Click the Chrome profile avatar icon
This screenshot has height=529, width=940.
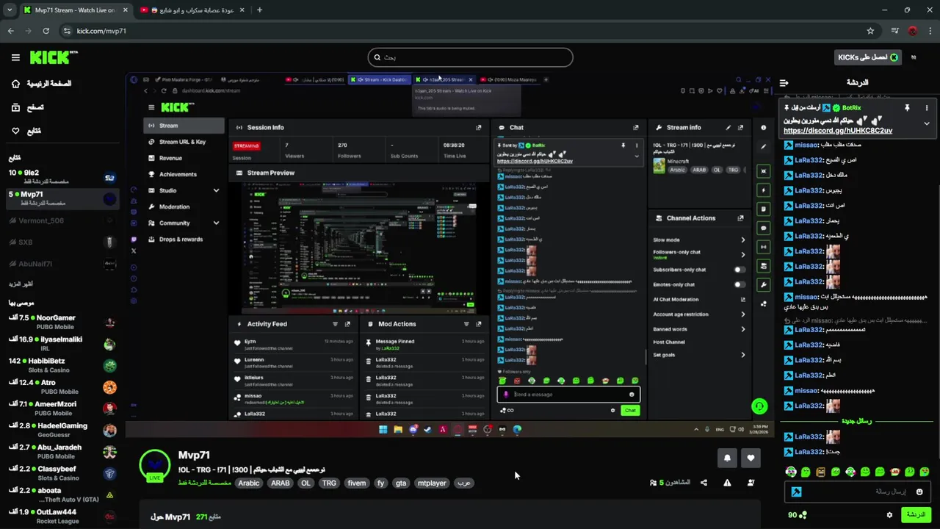(x=913, y=31)
